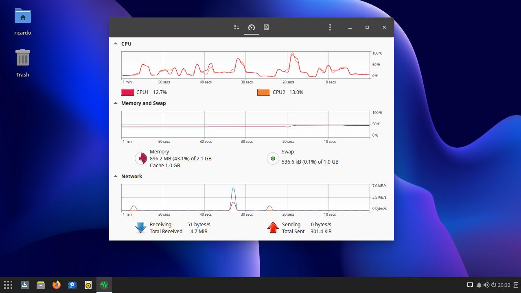Collapse the Memory and Swap section
The image size is (521, 293).
point(116,103)
